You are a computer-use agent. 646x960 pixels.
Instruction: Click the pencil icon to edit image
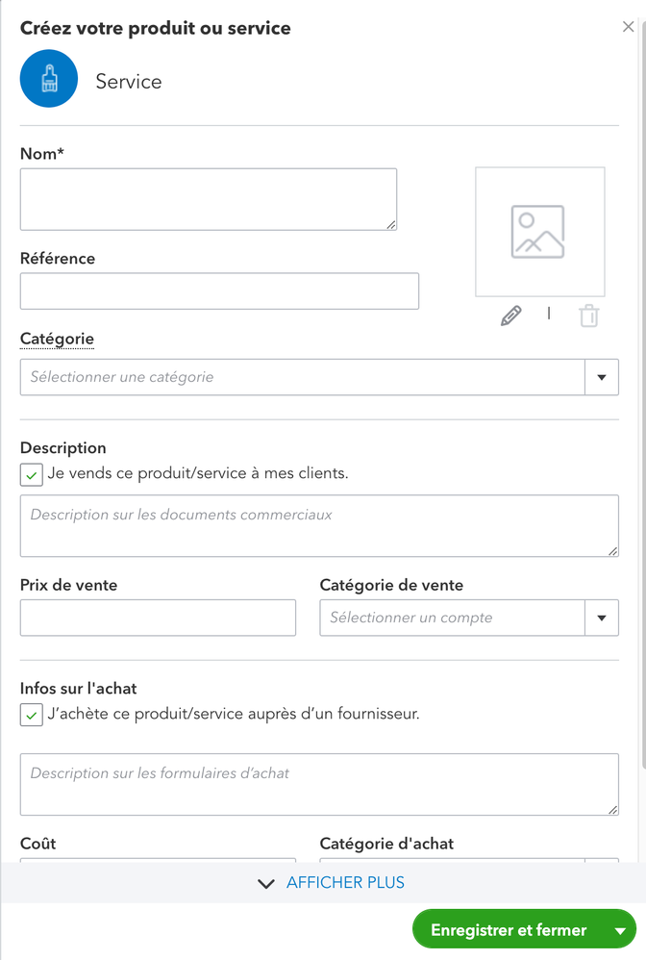511,316
